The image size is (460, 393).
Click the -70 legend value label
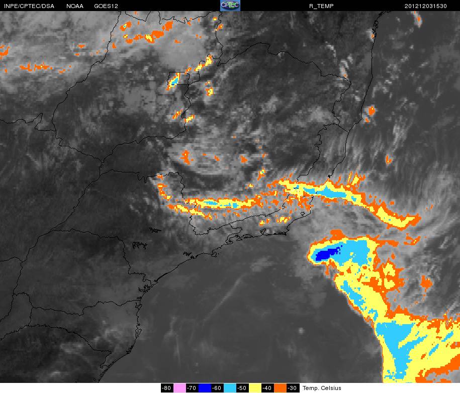click(x=192, y=388)
